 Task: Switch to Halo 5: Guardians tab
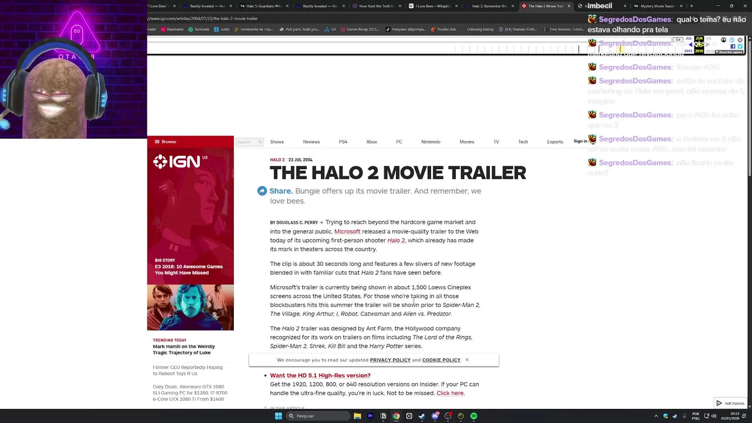point(263,6)
